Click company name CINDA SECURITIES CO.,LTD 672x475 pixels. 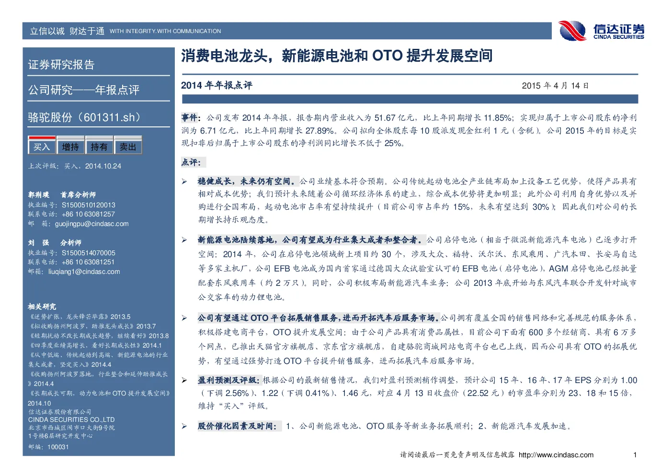[71, 419]
